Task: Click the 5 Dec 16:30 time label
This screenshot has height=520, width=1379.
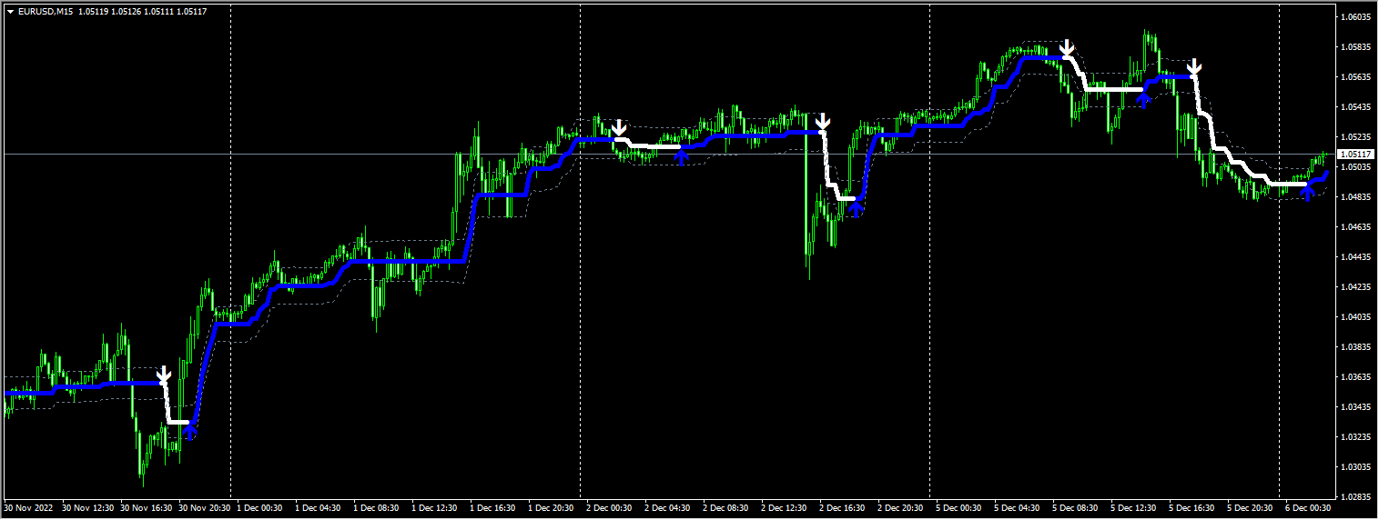Action: (x=1192, y=508)
